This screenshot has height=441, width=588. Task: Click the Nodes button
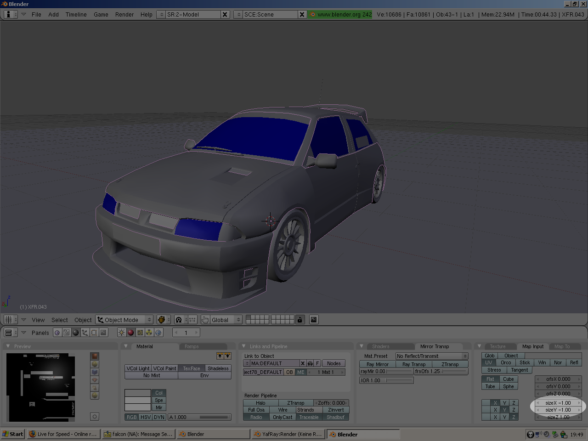tap(334, 363)
